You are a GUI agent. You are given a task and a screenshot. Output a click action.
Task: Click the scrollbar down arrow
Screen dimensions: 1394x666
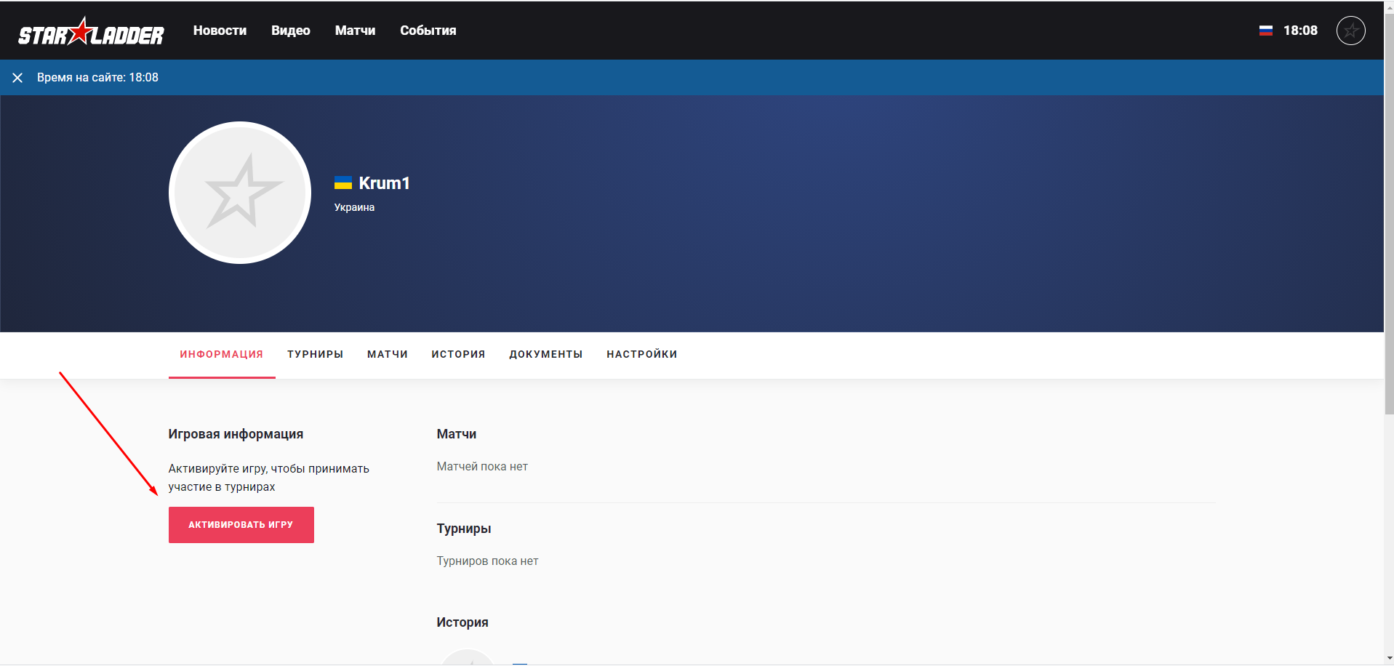click(1389, 659)
